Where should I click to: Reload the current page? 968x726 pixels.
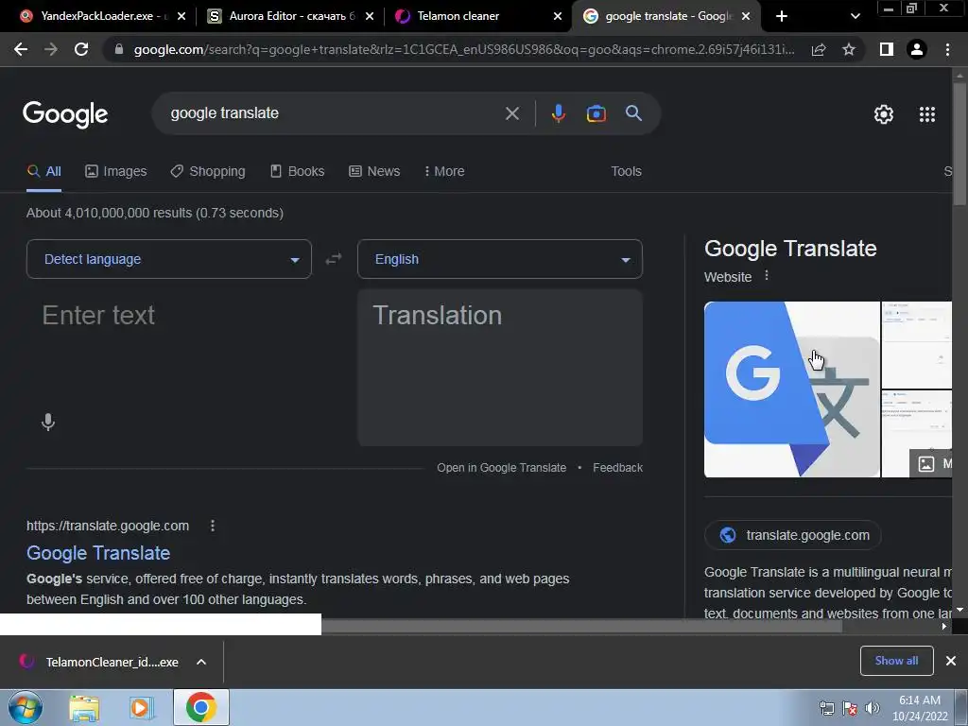81,49
